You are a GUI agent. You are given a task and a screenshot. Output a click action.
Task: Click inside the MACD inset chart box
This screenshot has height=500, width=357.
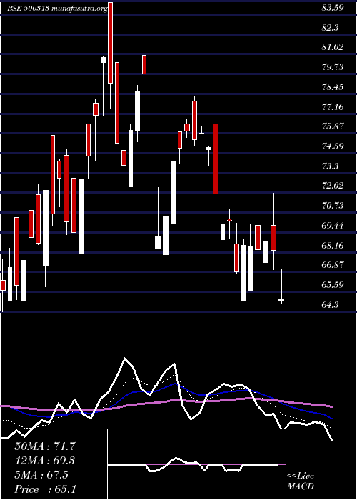coord(196,464)
